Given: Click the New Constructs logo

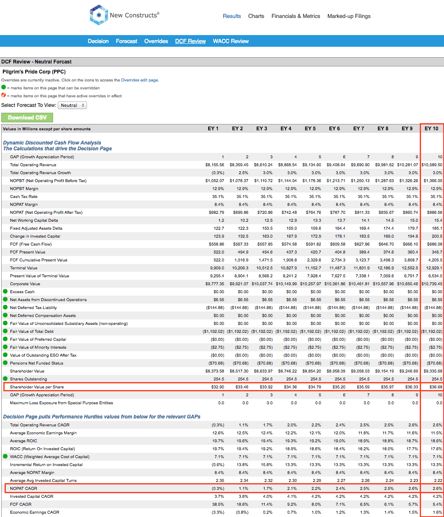Looking at the screenshot, I should [x=125, y=15].
